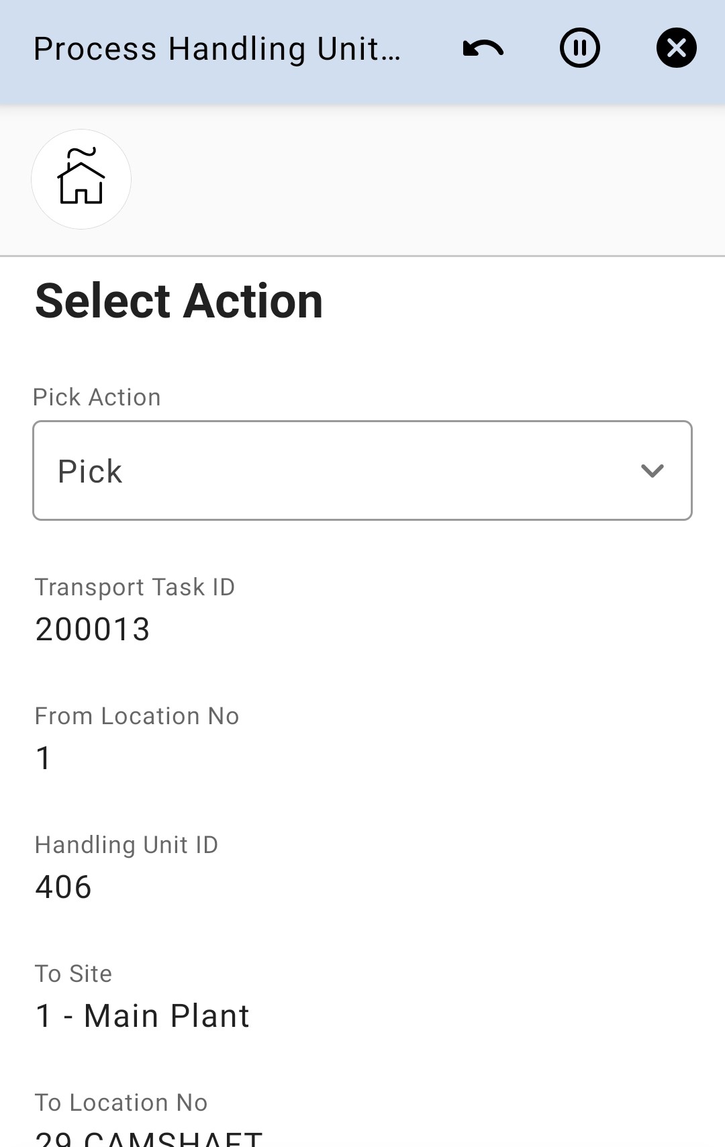Click the Select Action heading
This screenshot has height=1147, width=725.
pyautogui.click(x=179, y=301)
